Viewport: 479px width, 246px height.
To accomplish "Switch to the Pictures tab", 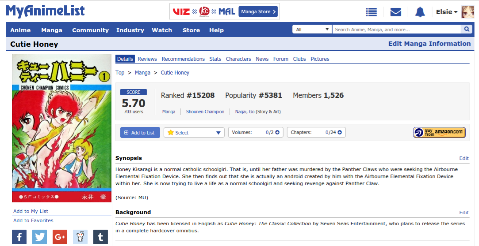I will point(320,59).
